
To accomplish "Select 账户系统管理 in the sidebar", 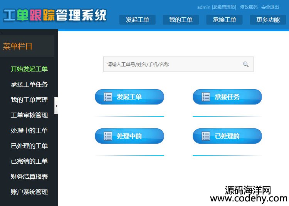I will coord(29,192).
